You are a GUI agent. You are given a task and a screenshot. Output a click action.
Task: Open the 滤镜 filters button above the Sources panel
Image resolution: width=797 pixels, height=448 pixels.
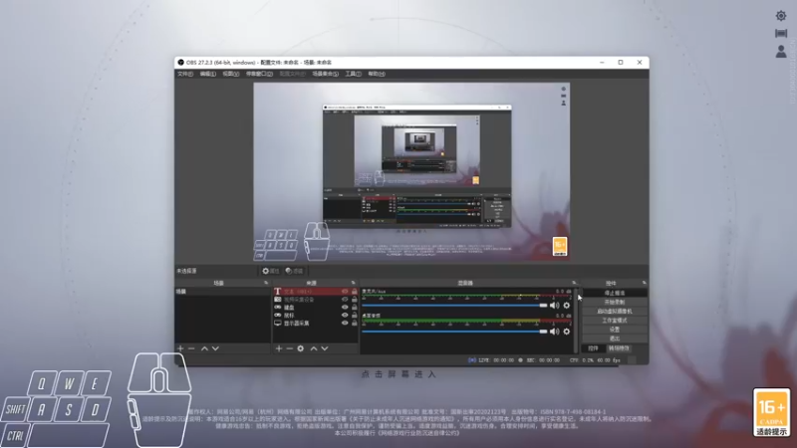[294, 271]
